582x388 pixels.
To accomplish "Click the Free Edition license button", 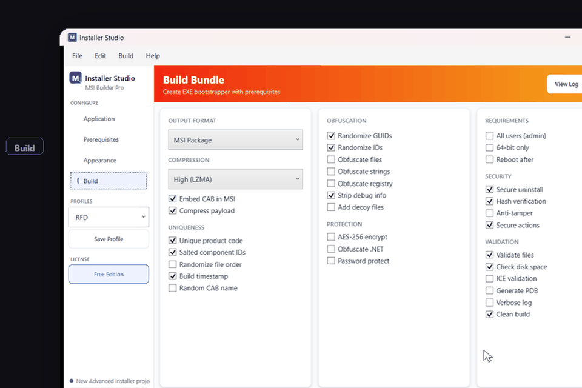I will coord(109,274).
